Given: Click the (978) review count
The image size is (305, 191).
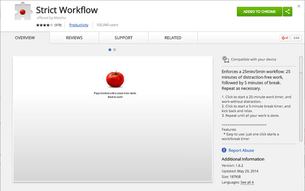Looking at the screenshot, I should [58, 25].
